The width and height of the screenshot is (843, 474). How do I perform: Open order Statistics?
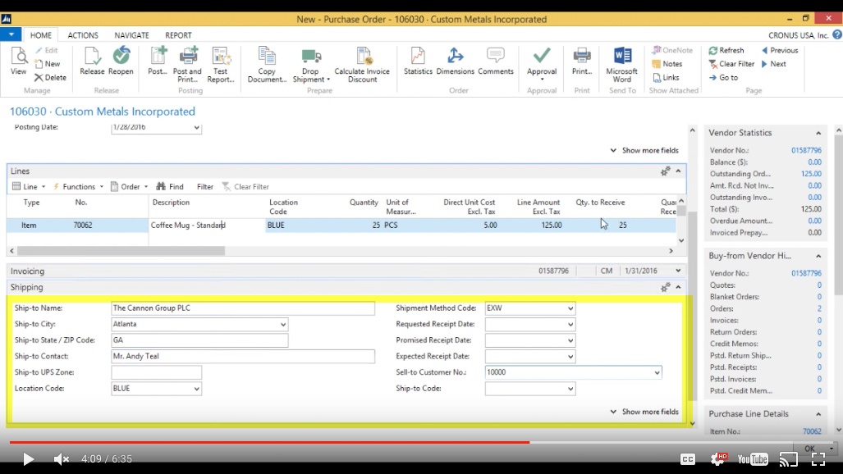418,61
